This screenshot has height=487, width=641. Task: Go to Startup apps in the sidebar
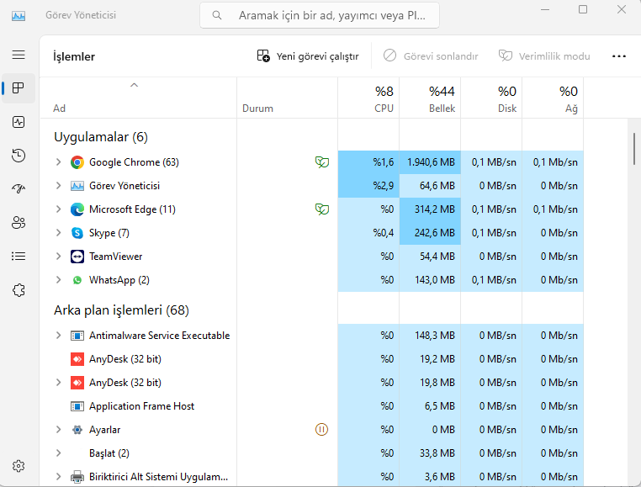(x=19, y=189)
